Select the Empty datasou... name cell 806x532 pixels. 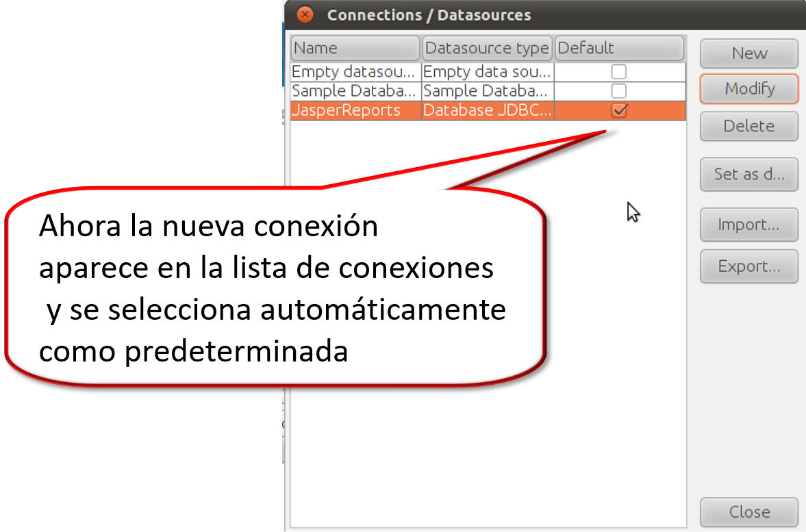355,71
